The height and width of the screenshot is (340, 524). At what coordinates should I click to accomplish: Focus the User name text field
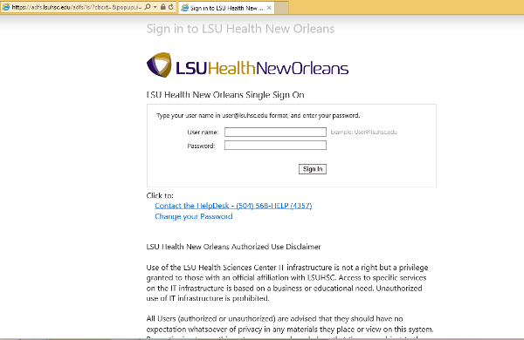pos(275,133)
